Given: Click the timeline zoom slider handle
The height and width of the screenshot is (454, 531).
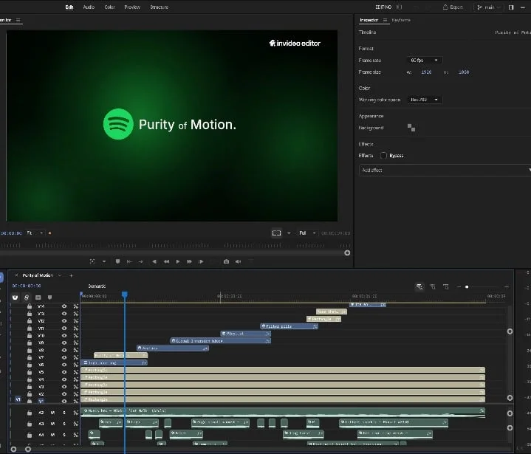Looking at the screenshot, I should (467, 286).
